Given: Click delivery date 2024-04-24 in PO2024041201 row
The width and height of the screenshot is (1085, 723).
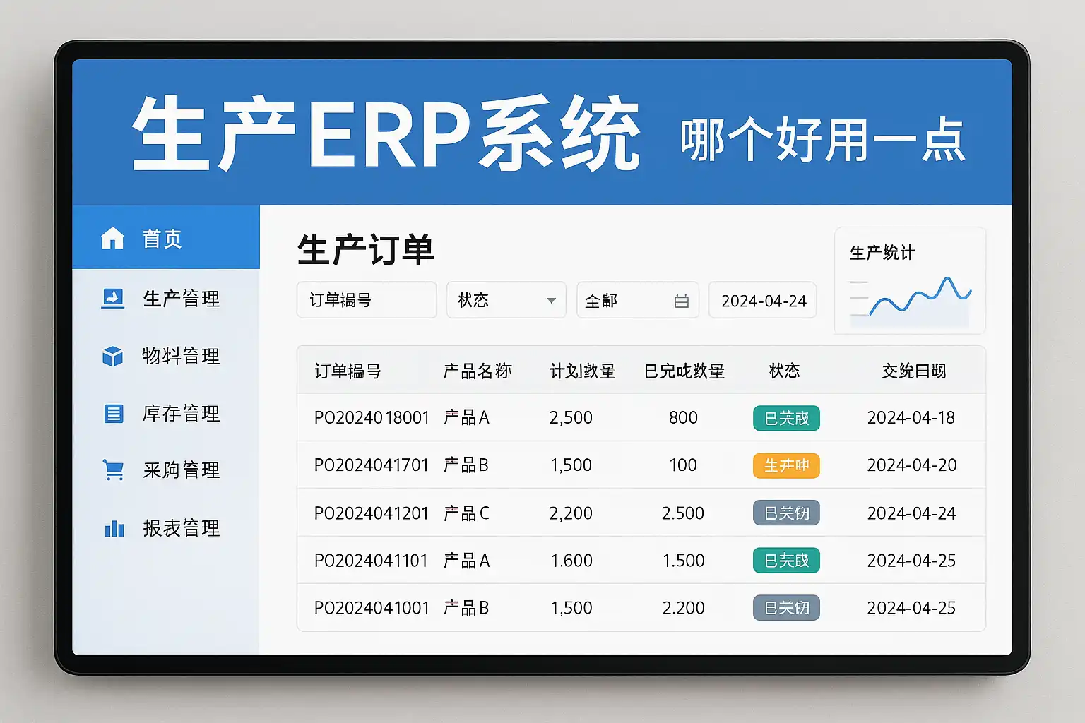Looking at the screenshot, I should pyautogui.click(x=912, y=513).
